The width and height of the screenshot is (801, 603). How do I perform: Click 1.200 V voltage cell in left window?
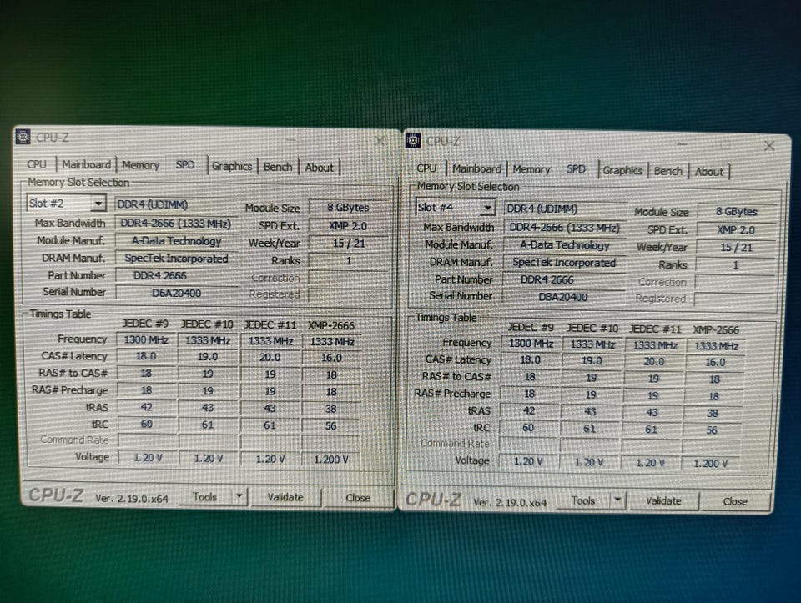point(331,460)
